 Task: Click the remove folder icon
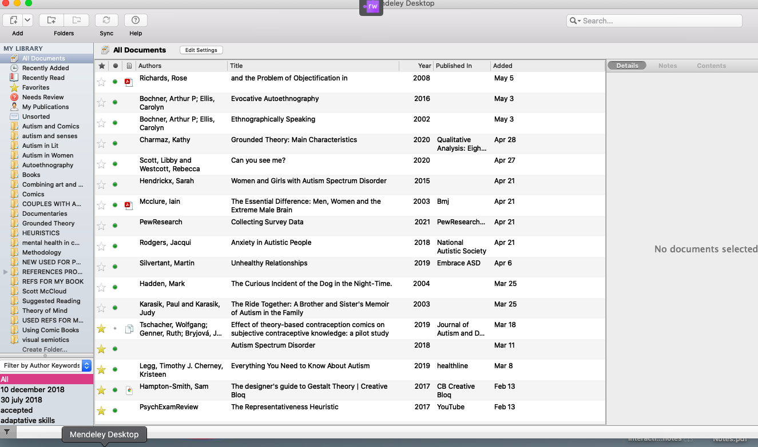click(76, 21)
